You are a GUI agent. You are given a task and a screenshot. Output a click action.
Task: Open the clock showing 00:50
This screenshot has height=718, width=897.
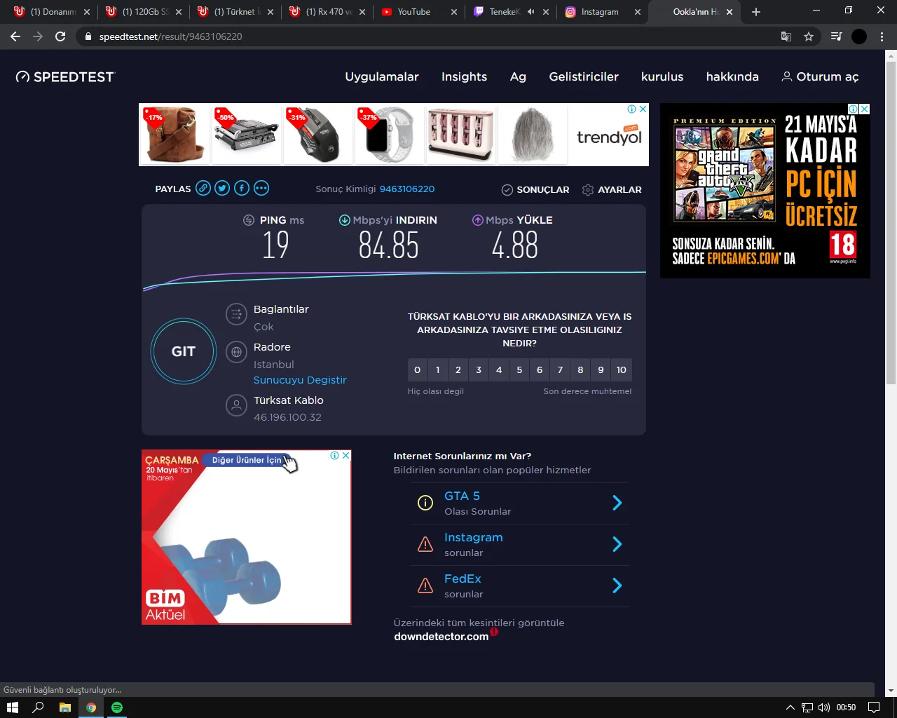point(846,707)
